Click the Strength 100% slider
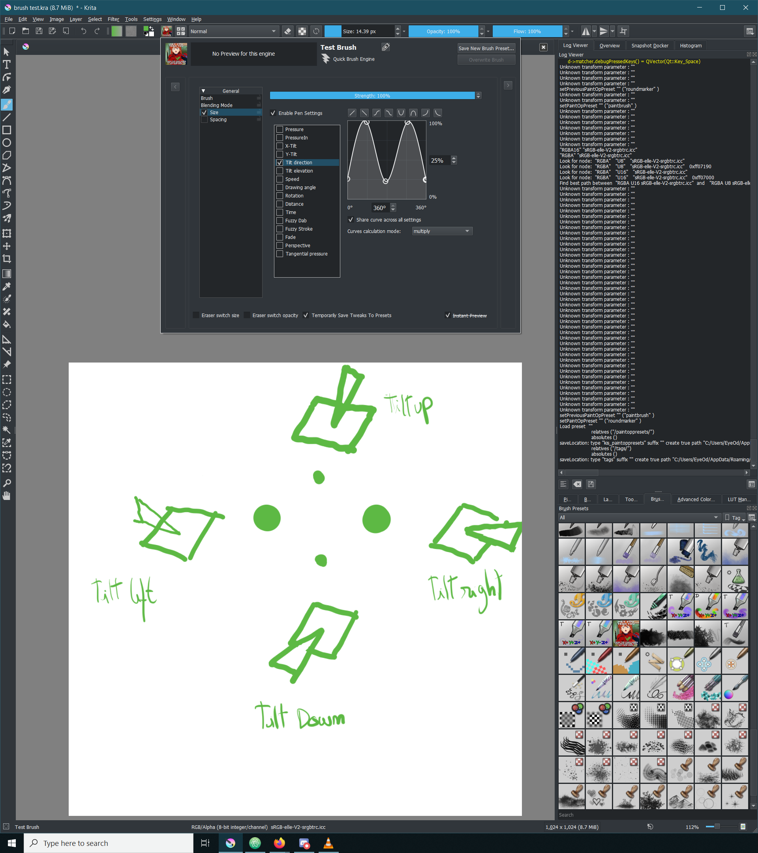 tap(372, 96)
